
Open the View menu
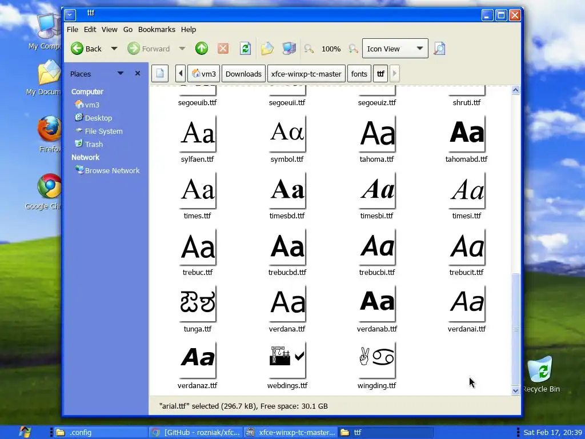click(x=109, y=30)
